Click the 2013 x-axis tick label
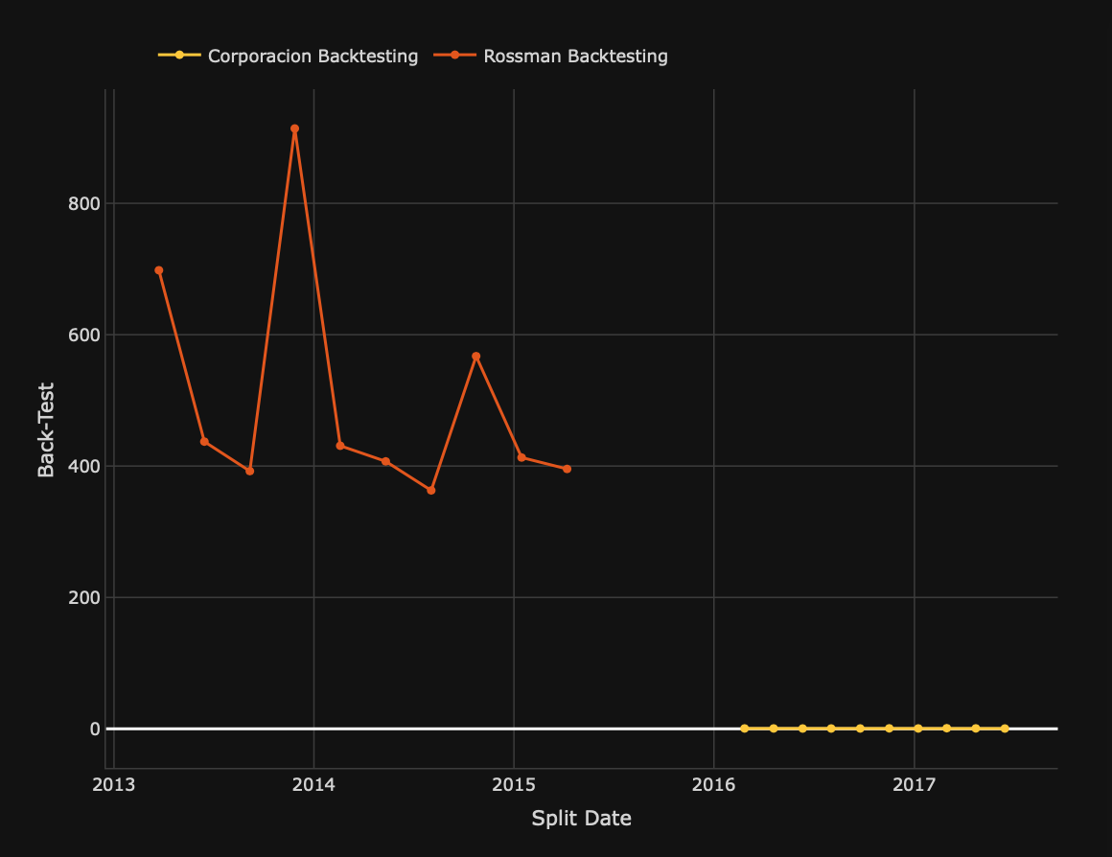Viewport: 1112px width, 857px height. pos(114,785)
